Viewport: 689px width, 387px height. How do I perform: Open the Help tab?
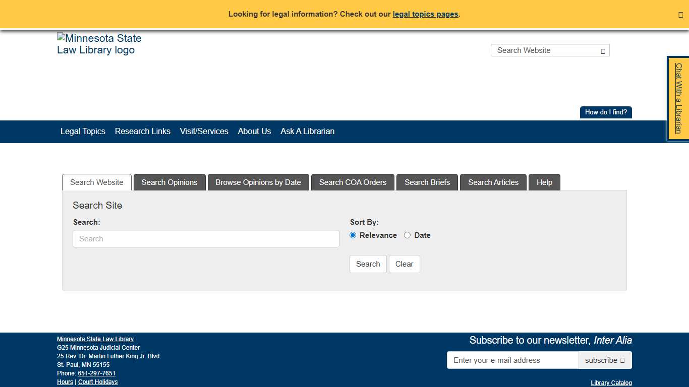544,182
